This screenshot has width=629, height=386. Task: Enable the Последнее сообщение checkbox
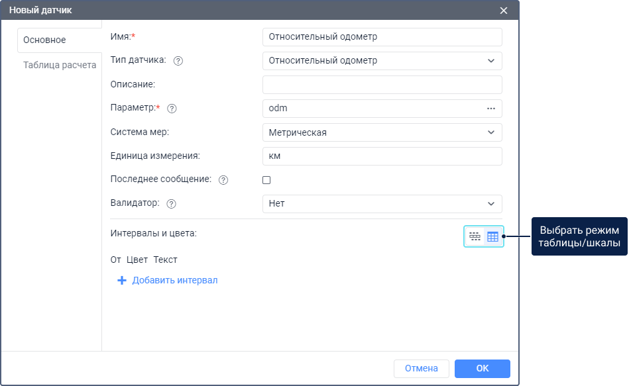tap(266, 180)
